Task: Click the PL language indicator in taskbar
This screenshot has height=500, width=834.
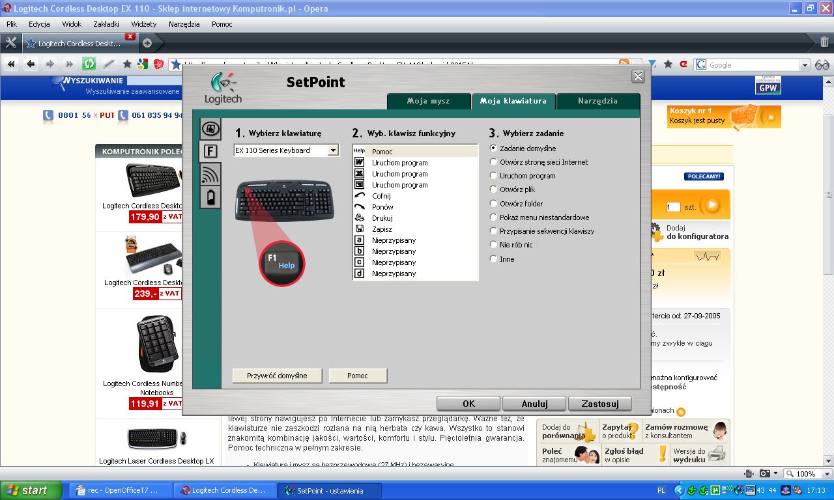Action: tap(661, 490)
